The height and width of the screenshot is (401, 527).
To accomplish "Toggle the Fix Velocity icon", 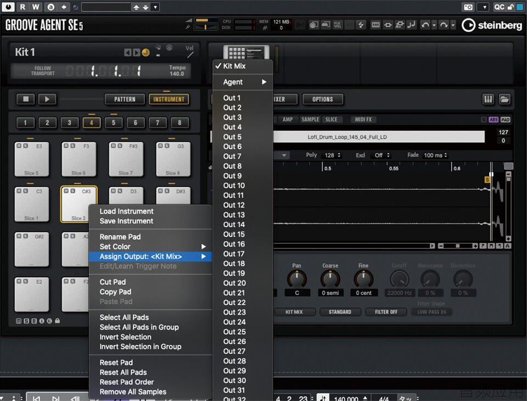I will 338,25.
